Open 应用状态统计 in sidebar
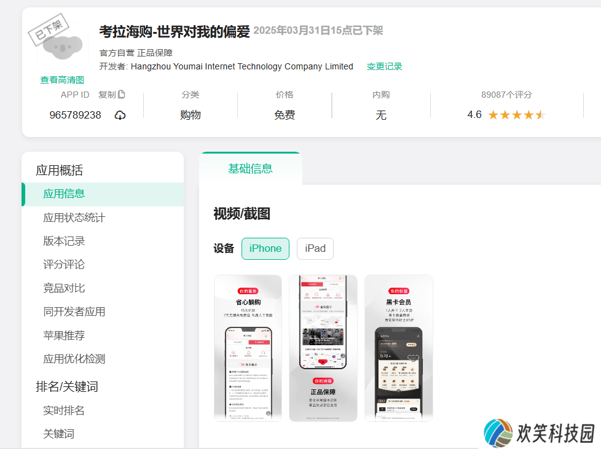 (x=74, y=217)
